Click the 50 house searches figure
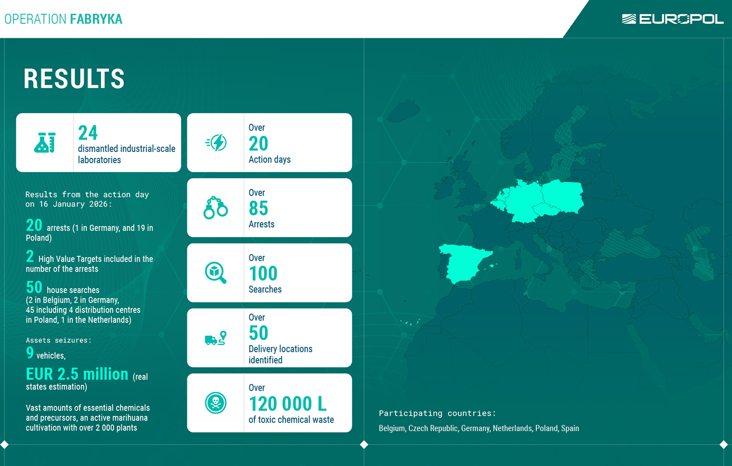This screenshot has height=466, width=732. [34, 287]
